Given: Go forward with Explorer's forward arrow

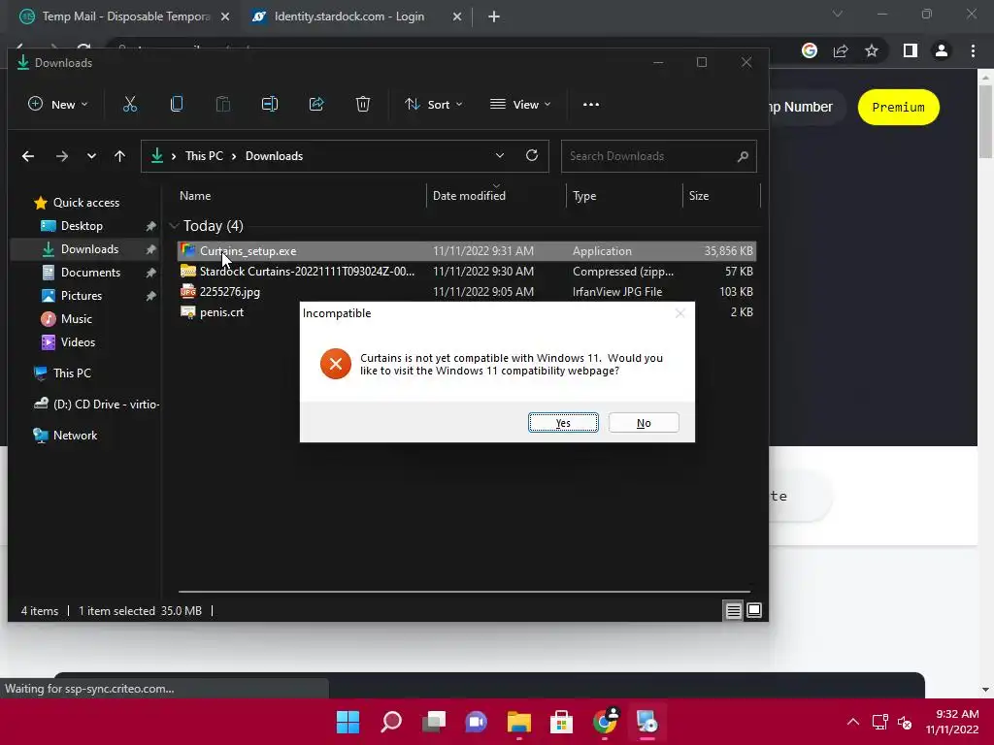Looking at the screenshot, I should [61, 156].
